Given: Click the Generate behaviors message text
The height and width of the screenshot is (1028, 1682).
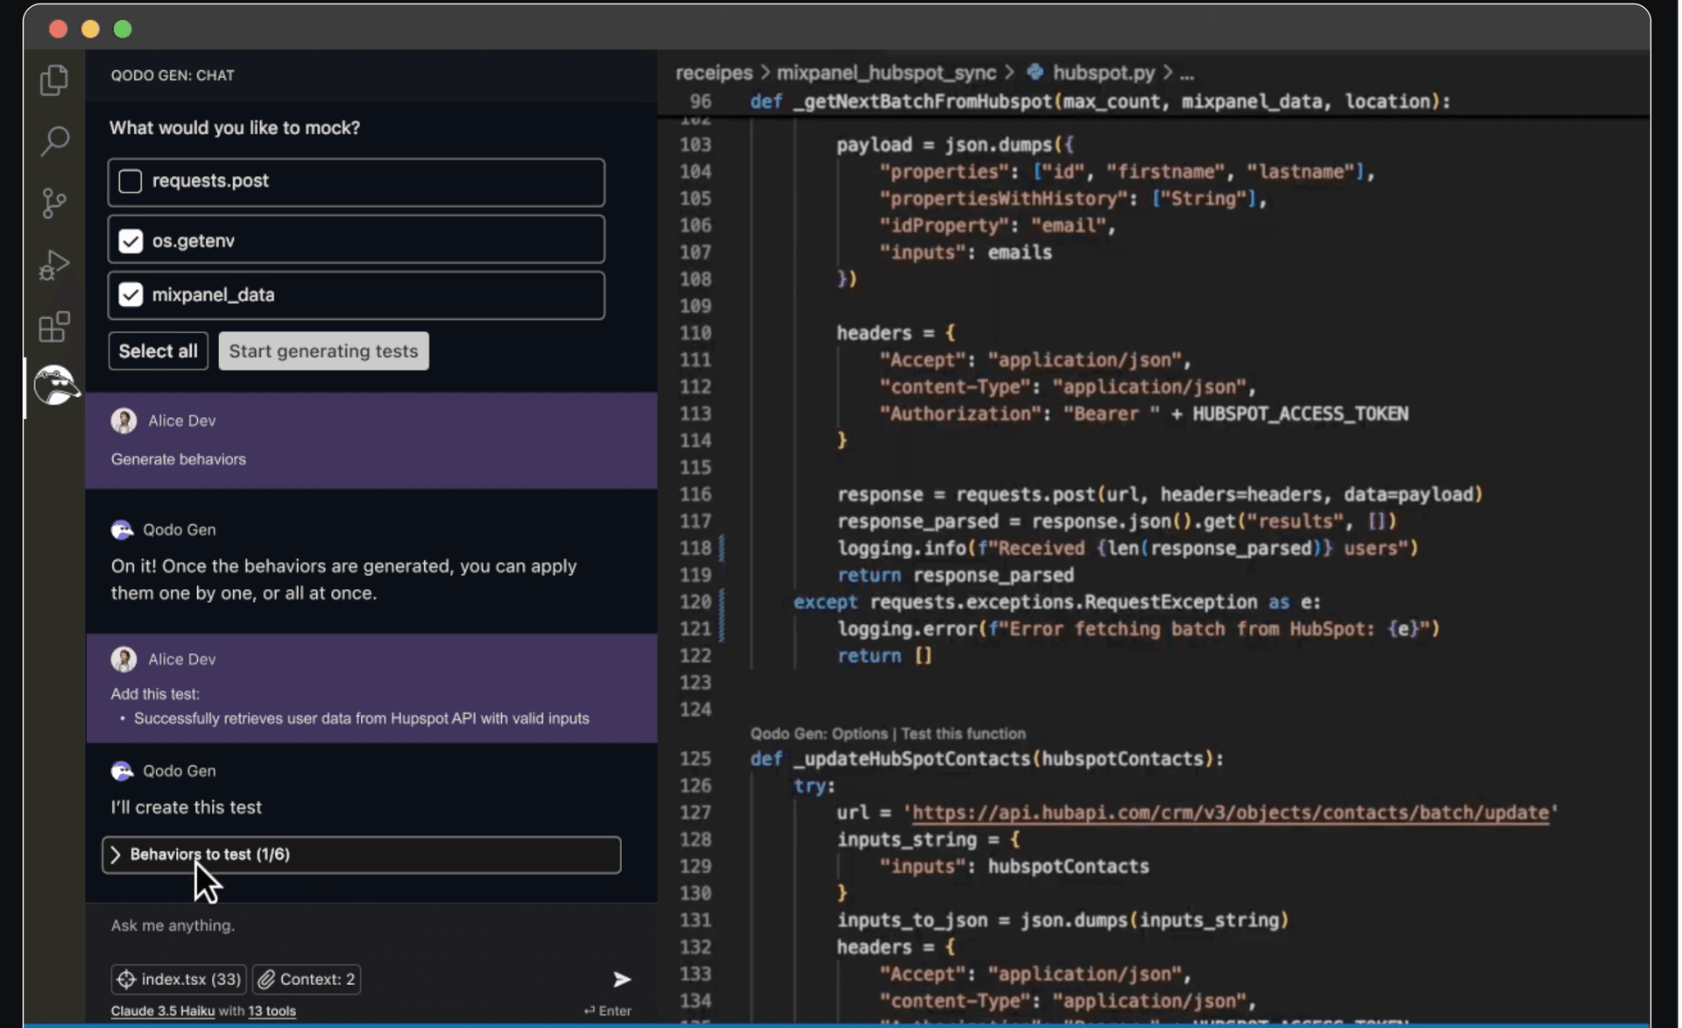Looking at the screenshot, I should pos(178,459).
